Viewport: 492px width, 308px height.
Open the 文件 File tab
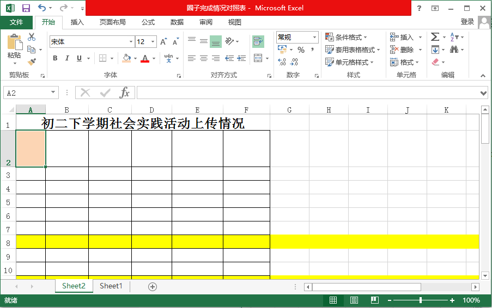16,22
